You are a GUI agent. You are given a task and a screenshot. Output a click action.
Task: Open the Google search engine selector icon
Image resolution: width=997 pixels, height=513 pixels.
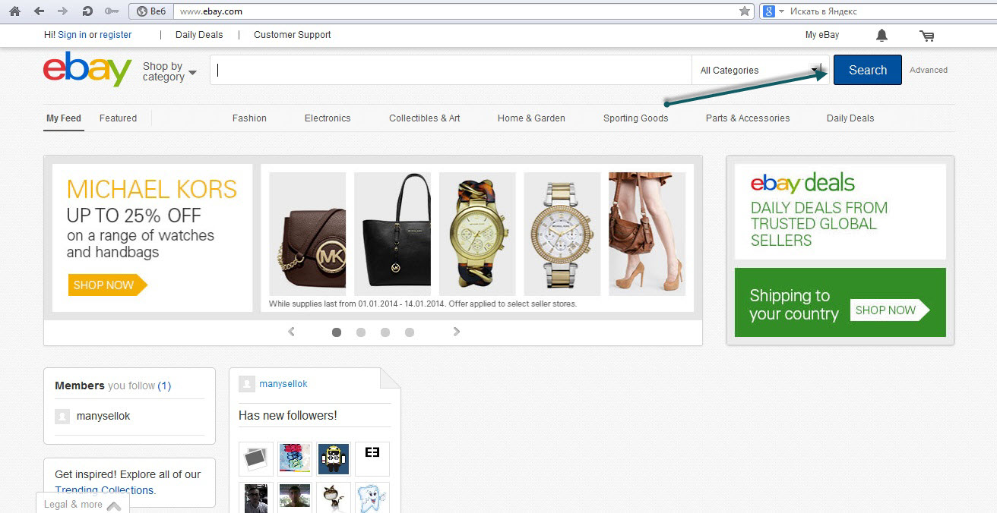769,11
